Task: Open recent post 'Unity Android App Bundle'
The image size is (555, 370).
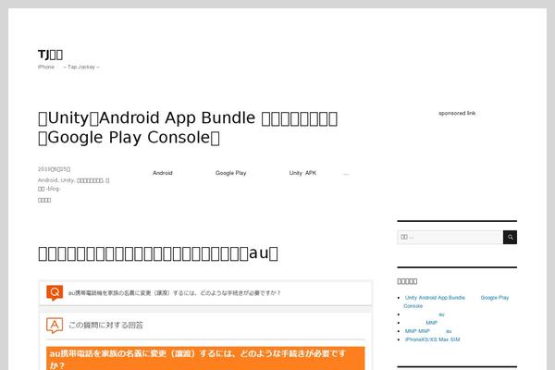Action: click(x=457, y=302)
